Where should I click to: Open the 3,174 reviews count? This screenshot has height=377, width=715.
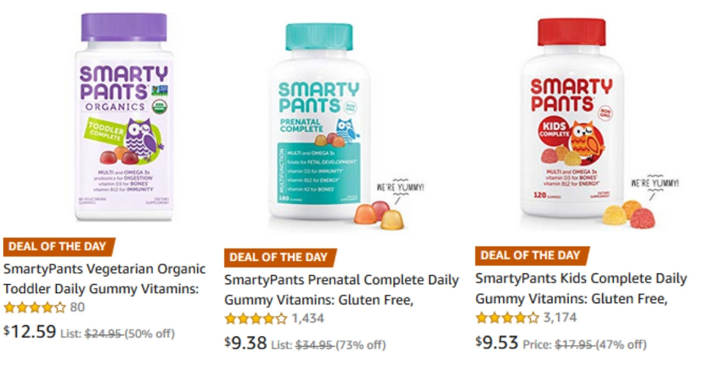560,318
